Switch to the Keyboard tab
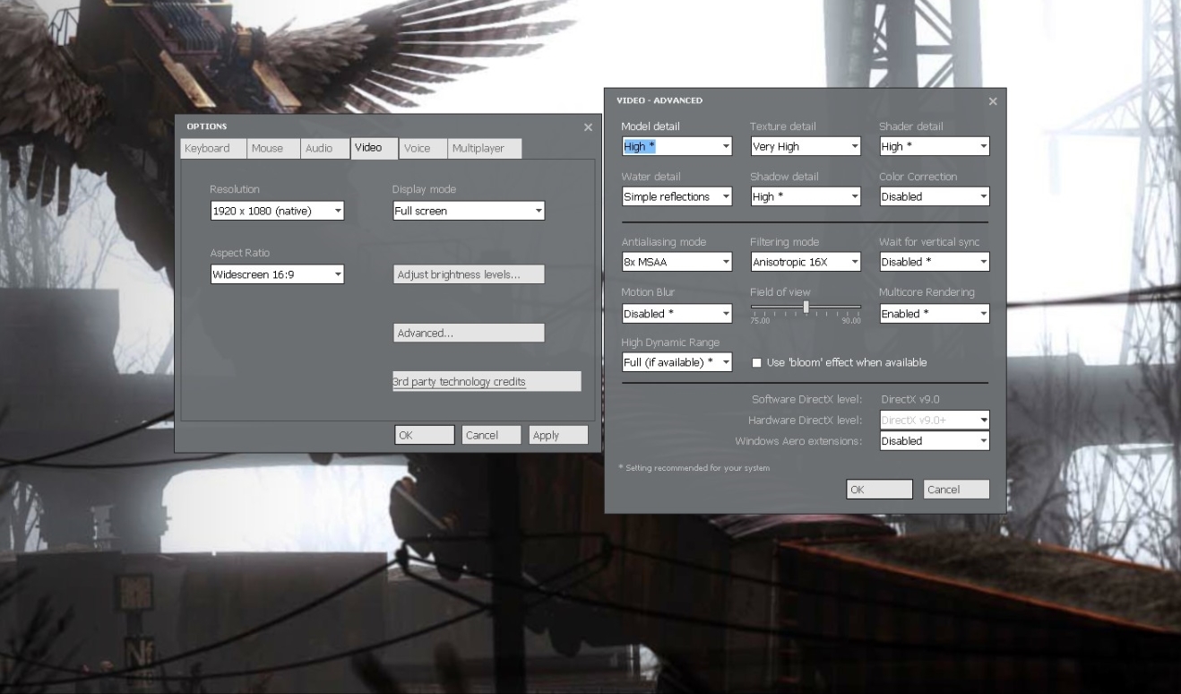 point(213,149)
